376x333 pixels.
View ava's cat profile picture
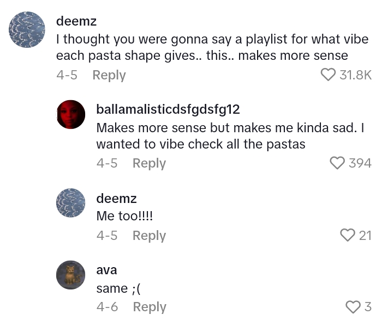(x=71, y=275)
